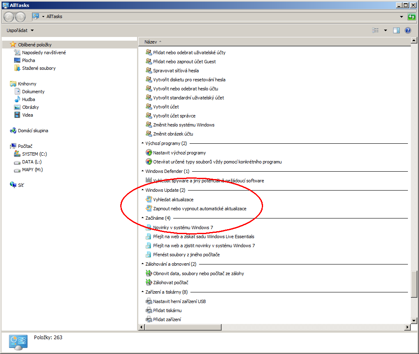Click the Back navigation arrow
Image resolution: width=419 pixels, height=354 pixels.
9,17
